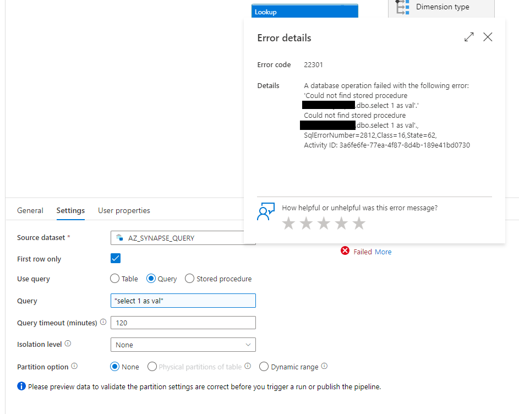Close the Error details panel
The image size is (519, 414).
[x=488, y=37]
